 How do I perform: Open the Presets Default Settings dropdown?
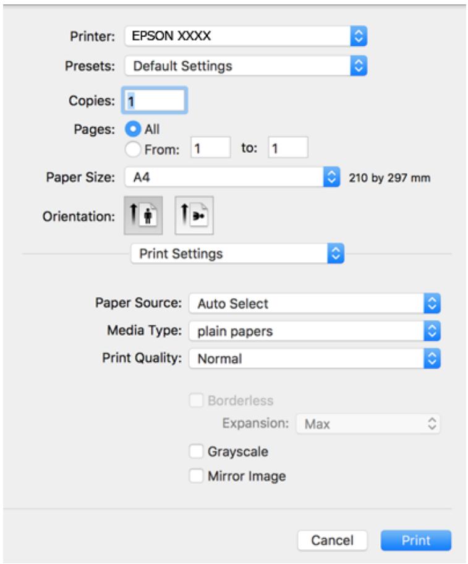246,66
